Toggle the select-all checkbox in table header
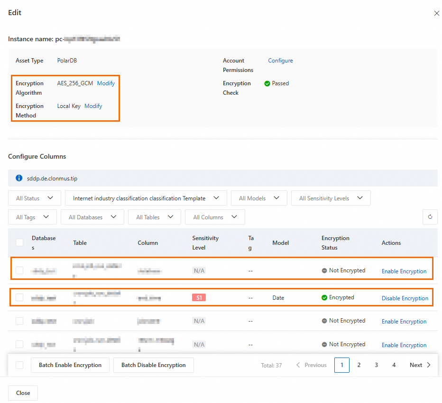The height and width of the screenshot is (403, 442). tap(19, 242)
